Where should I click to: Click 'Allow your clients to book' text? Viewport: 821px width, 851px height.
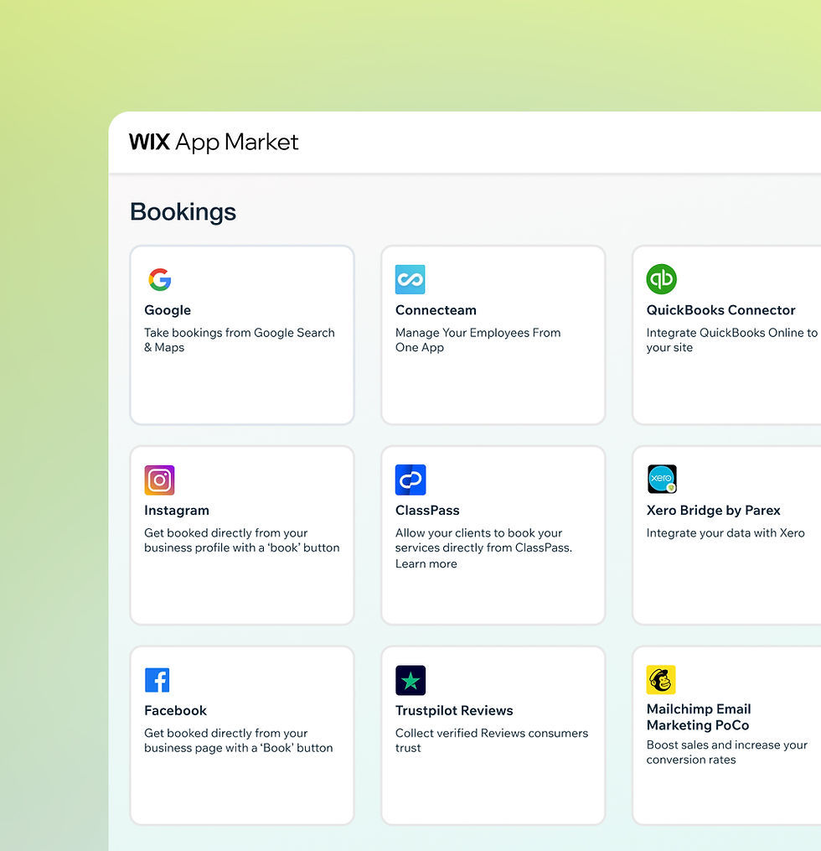coord(483,540)
